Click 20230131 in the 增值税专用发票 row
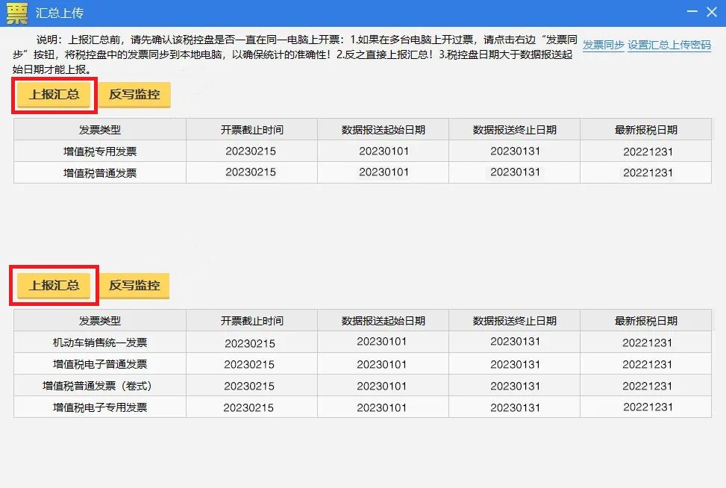This screenshot has width=726, height=488. click(516, 151)
